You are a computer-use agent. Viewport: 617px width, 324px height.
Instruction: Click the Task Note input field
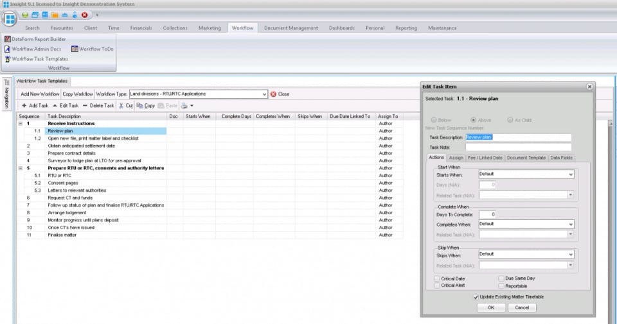pos(518,148)
